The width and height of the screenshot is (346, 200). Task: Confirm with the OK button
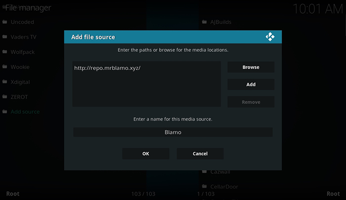click(x=146, y=154)
